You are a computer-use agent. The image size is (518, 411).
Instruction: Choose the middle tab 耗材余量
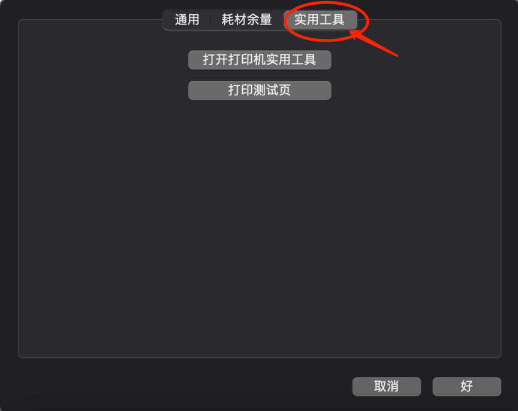pyautogui.click(x=247, y=20)
